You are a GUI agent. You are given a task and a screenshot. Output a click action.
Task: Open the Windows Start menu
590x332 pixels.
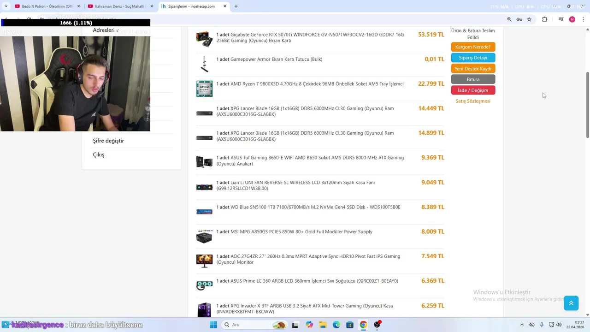point(213,325)
